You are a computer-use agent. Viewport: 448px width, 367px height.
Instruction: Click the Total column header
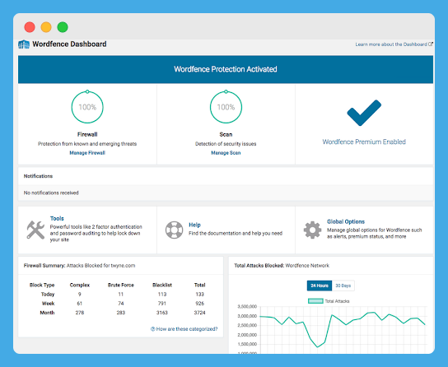point(200,285)
